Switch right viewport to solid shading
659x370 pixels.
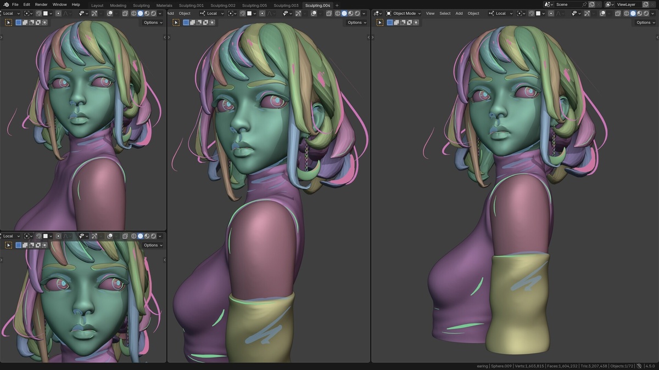coord(633,13)
